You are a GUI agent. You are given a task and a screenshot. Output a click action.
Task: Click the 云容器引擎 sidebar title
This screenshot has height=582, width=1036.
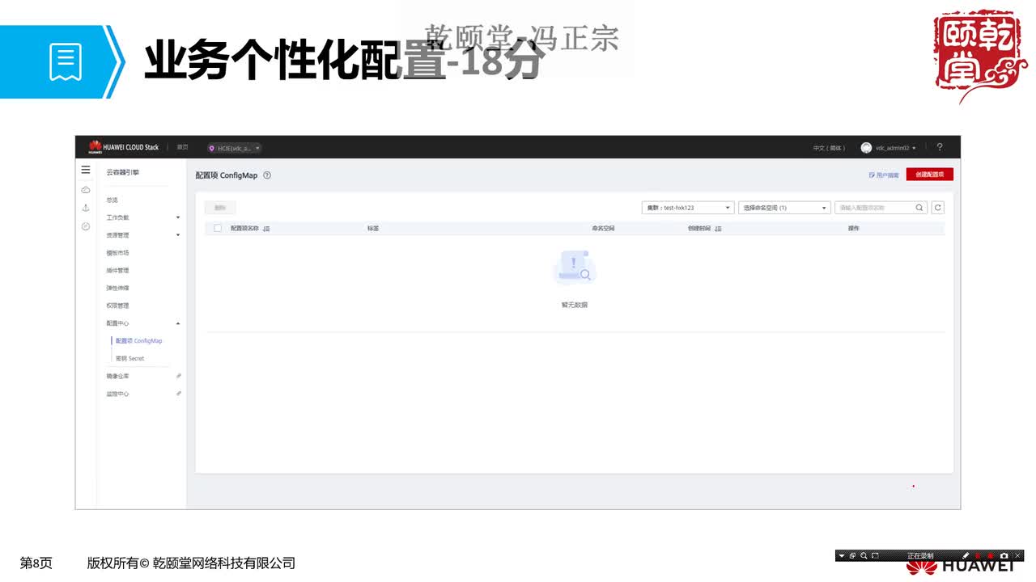(123, 172)
